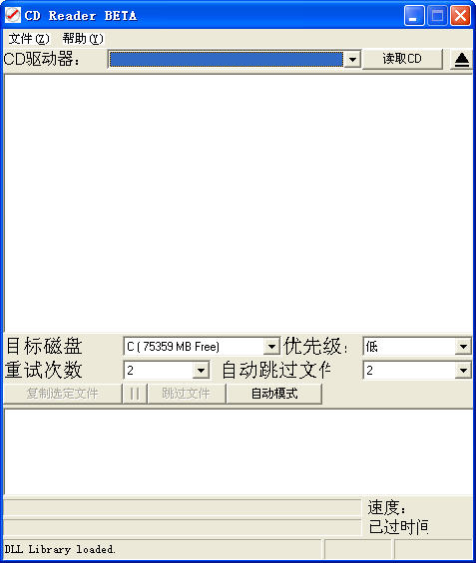Expand the 目标磁盘 target disk dropdown
The height and width of the screenshot is (563, 476).
pyautogui.click(x=271, y=347)
